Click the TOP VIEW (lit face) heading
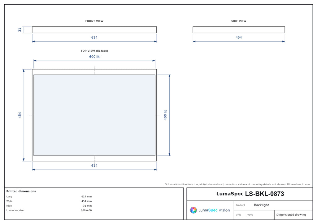 [x=94, y=51]
